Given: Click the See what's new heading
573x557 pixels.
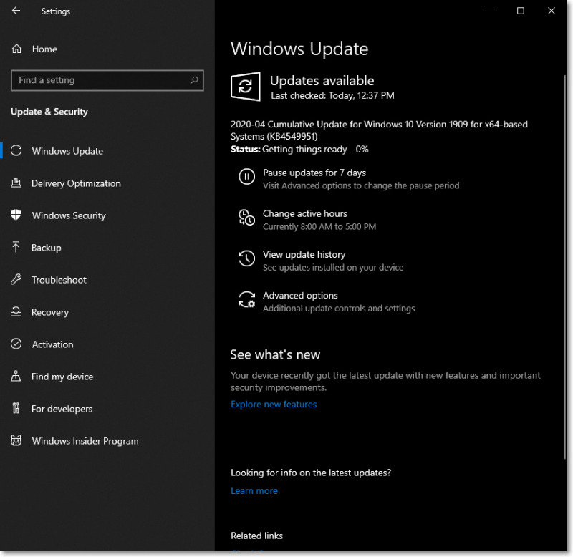Looking at the screenshot, I should 275,354.
